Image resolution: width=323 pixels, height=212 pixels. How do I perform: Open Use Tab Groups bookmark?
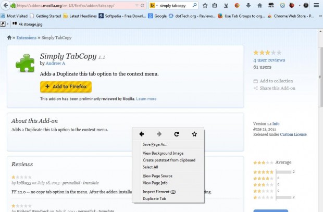click(x=241, y=16)
